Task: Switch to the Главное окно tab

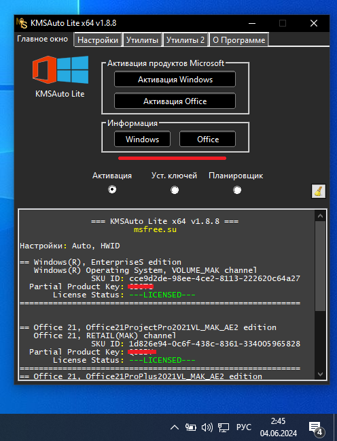Action: click(x=42, y=39)
